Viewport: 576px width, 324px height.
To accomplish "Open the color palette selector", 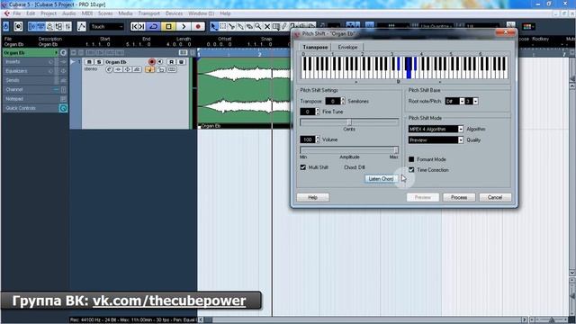I will point(528,26).
